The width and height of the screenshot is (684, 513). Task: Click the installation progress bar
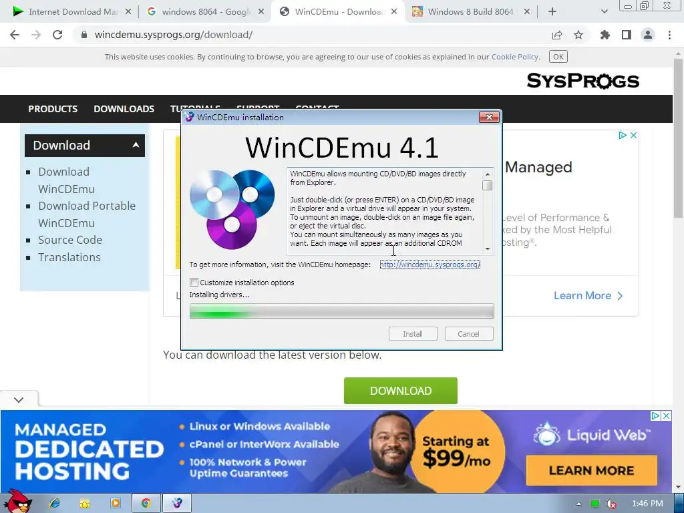coord(341,311)
